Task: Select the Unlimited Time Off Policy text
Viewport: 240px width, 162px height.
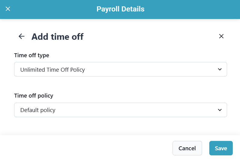Action: click(x=53, y=70)
